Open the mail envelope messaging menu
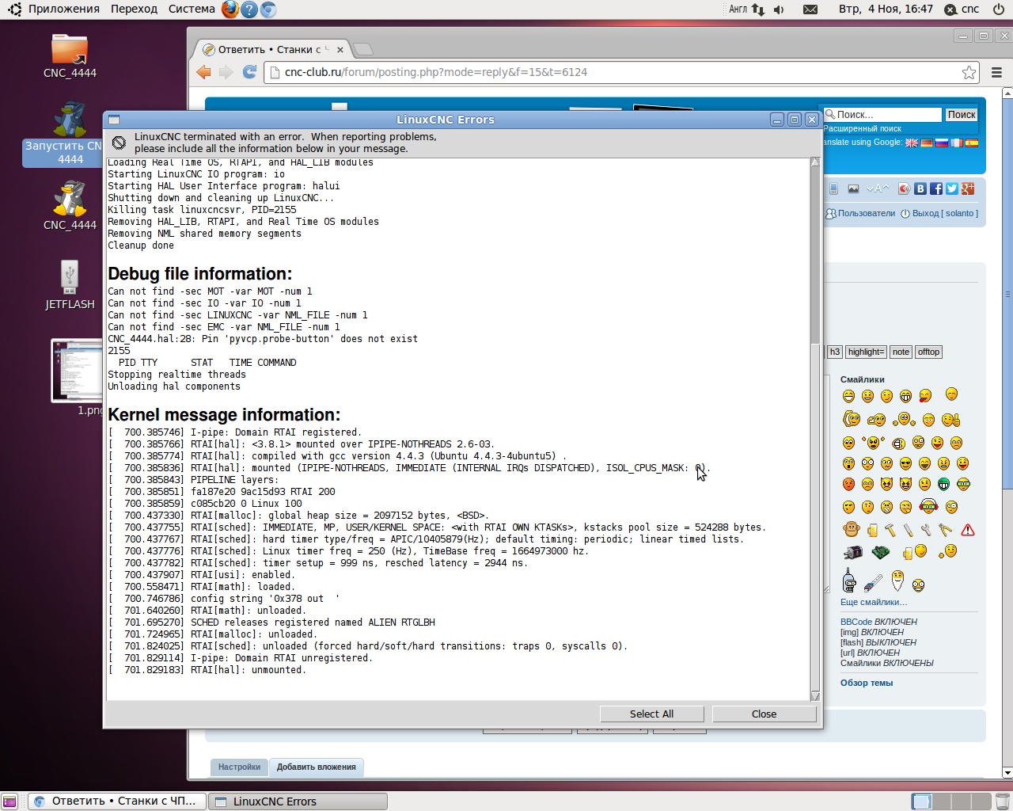The height and width of the screenshot is (811, 1013). coord(810,10)
